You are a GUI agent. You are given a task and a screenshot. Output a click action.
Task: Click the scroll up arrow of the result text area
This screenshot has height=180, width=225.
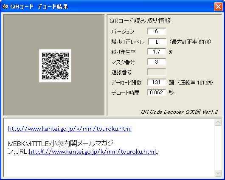[x=218, y=122]
